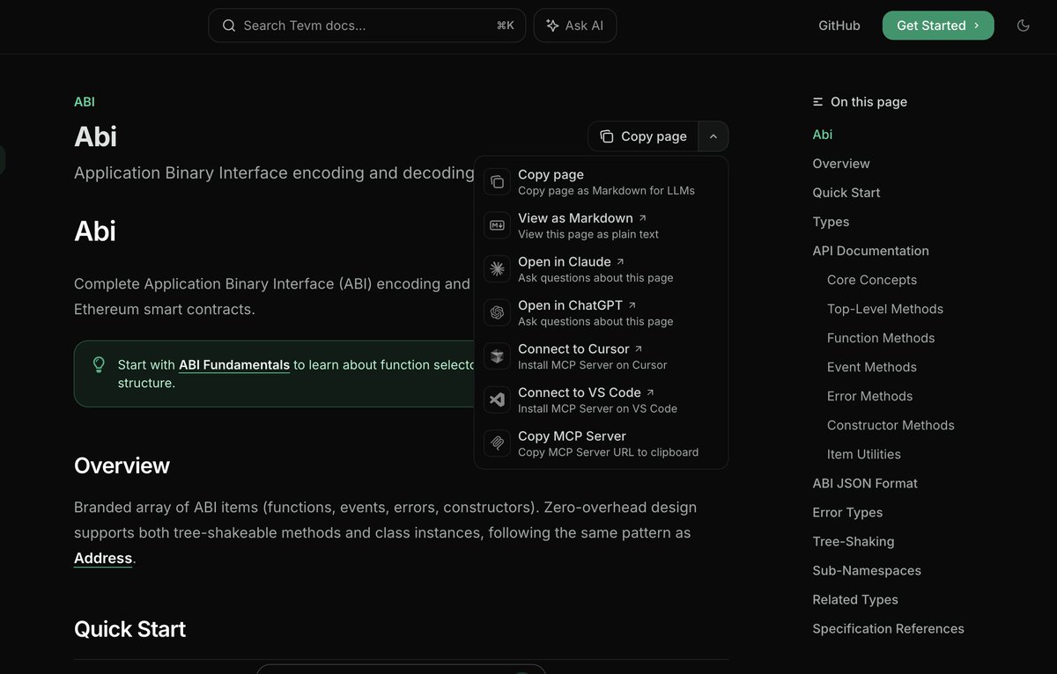Click external arrow next to Connect to VS Code
Viewport: 1057px width, 674px height.
[650, 392]
